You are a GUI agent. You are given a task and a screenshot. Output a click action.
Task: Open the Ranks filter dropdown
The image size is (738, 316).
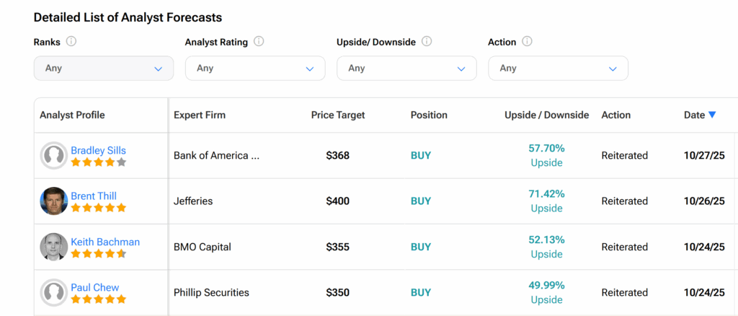pos(104,69)
